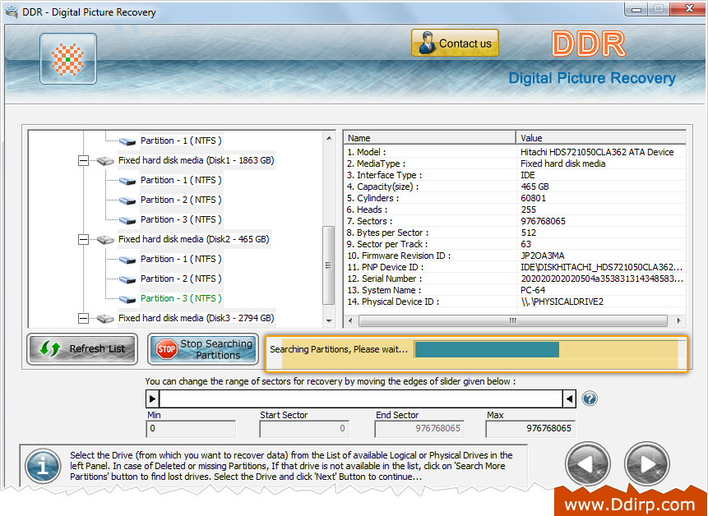The image size is (708, 516).
Task: Click the value 'PC-64' for System Name
Action: pos(533,291)
